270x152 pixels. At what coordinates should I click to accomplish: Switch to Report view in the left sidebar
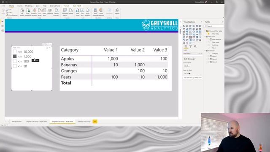tap(3, 22)
